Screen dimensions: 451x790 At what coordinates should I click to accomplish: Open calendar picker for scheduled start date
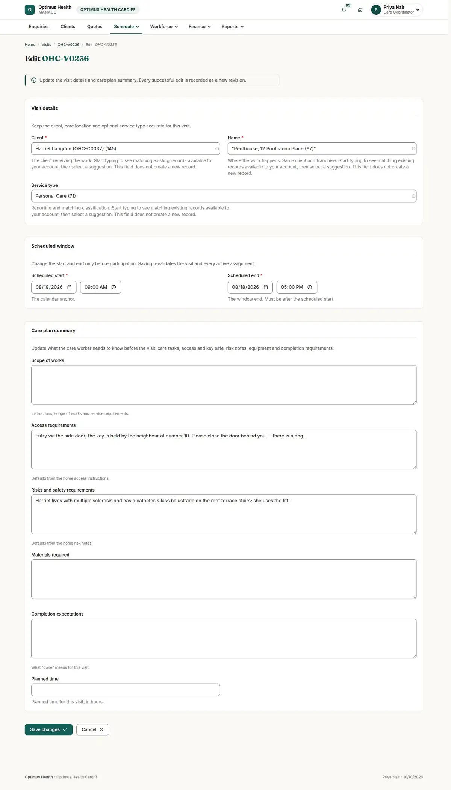[x=70, y=287]
